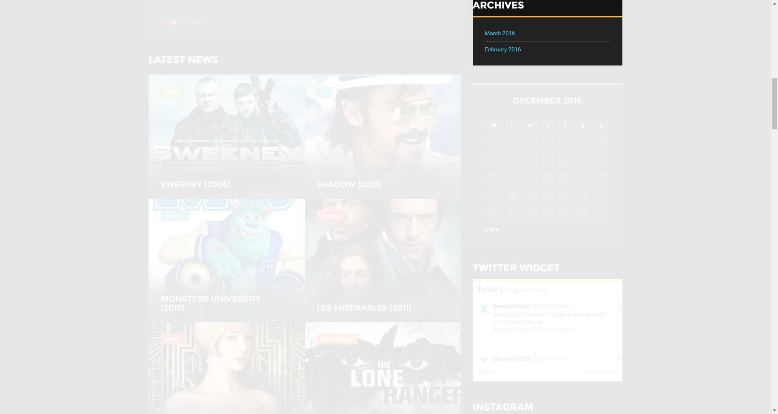Open the March 2016 archive
Viewport: 778px width, 414px height.
point(500,33)
